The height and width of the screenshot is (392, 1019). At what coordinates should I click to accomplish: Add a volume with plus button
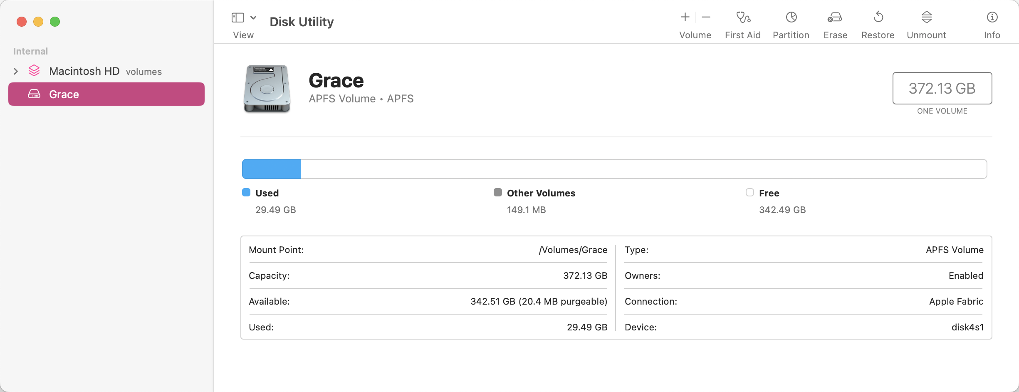coord(685,17)
